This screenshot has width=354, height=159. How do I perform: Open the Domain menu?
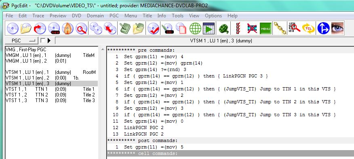(x=95, y=16)
